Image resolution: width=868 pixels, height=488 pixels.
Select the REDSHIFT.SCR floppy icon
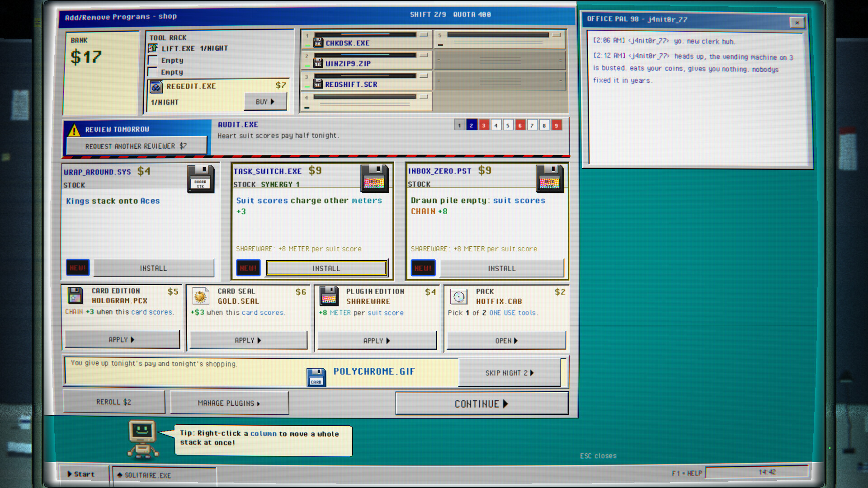318,84
